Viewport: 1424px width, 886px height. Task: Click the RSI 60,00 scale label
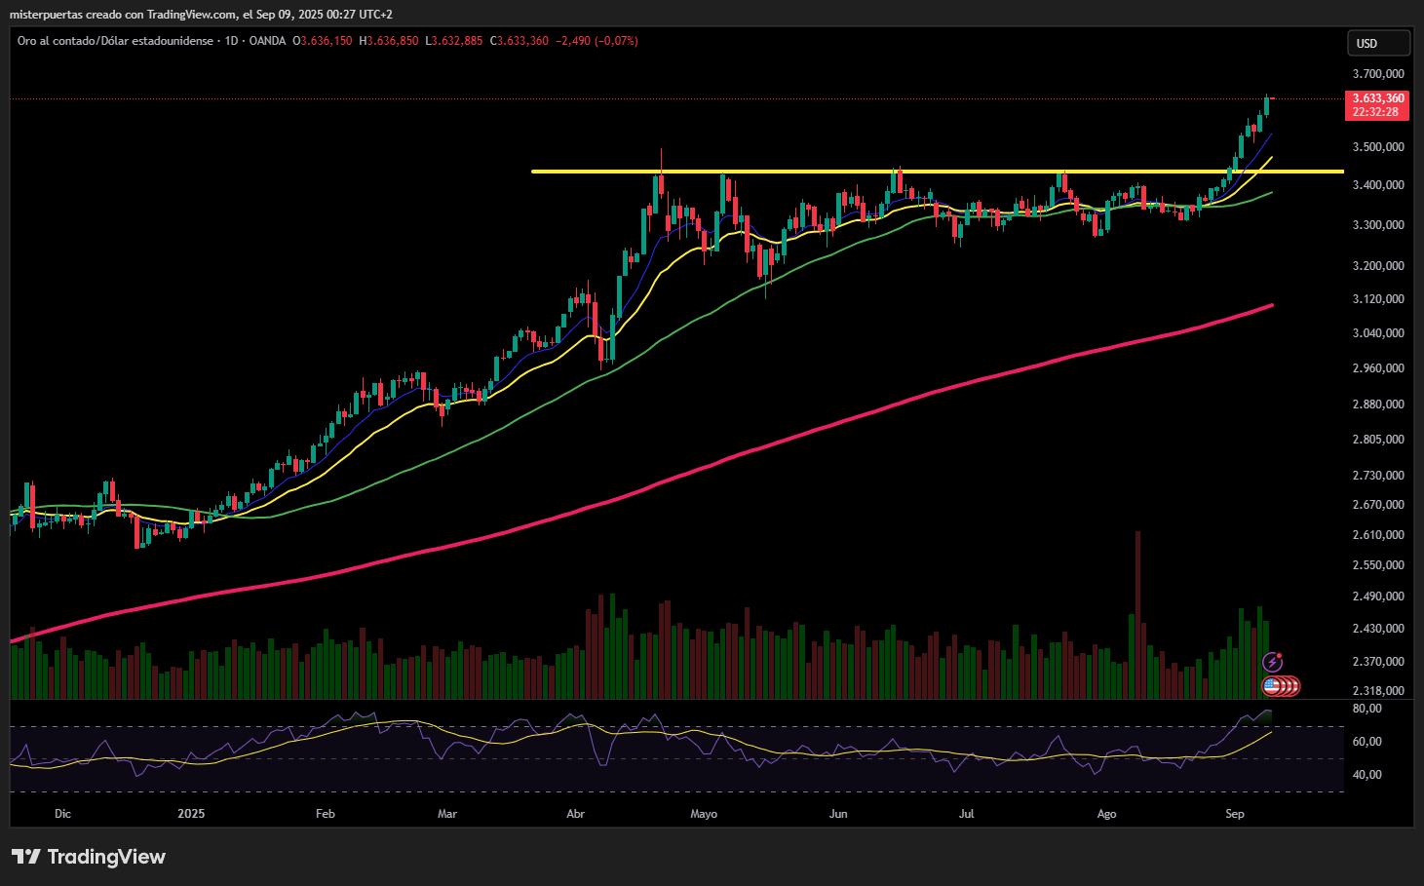pos(1367,742)
